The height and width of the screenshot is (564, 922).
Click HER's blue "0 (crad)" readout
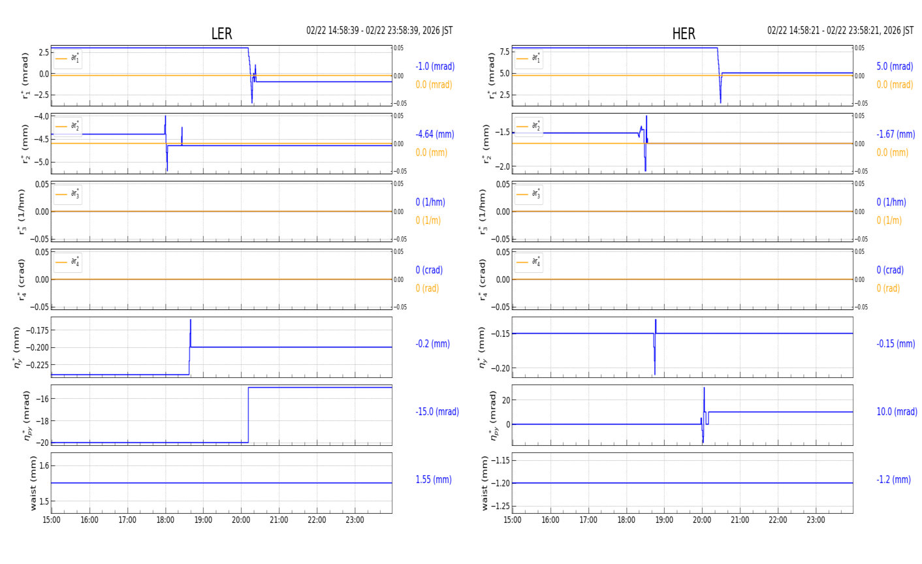tap(890, 270)
